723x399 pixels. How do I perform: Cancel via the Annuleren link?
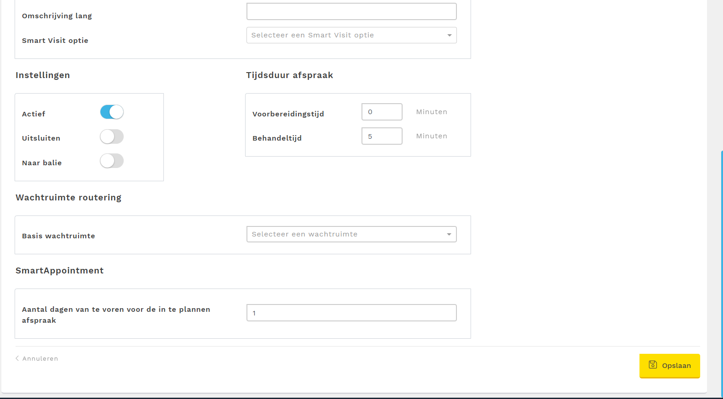click(40, 358)
